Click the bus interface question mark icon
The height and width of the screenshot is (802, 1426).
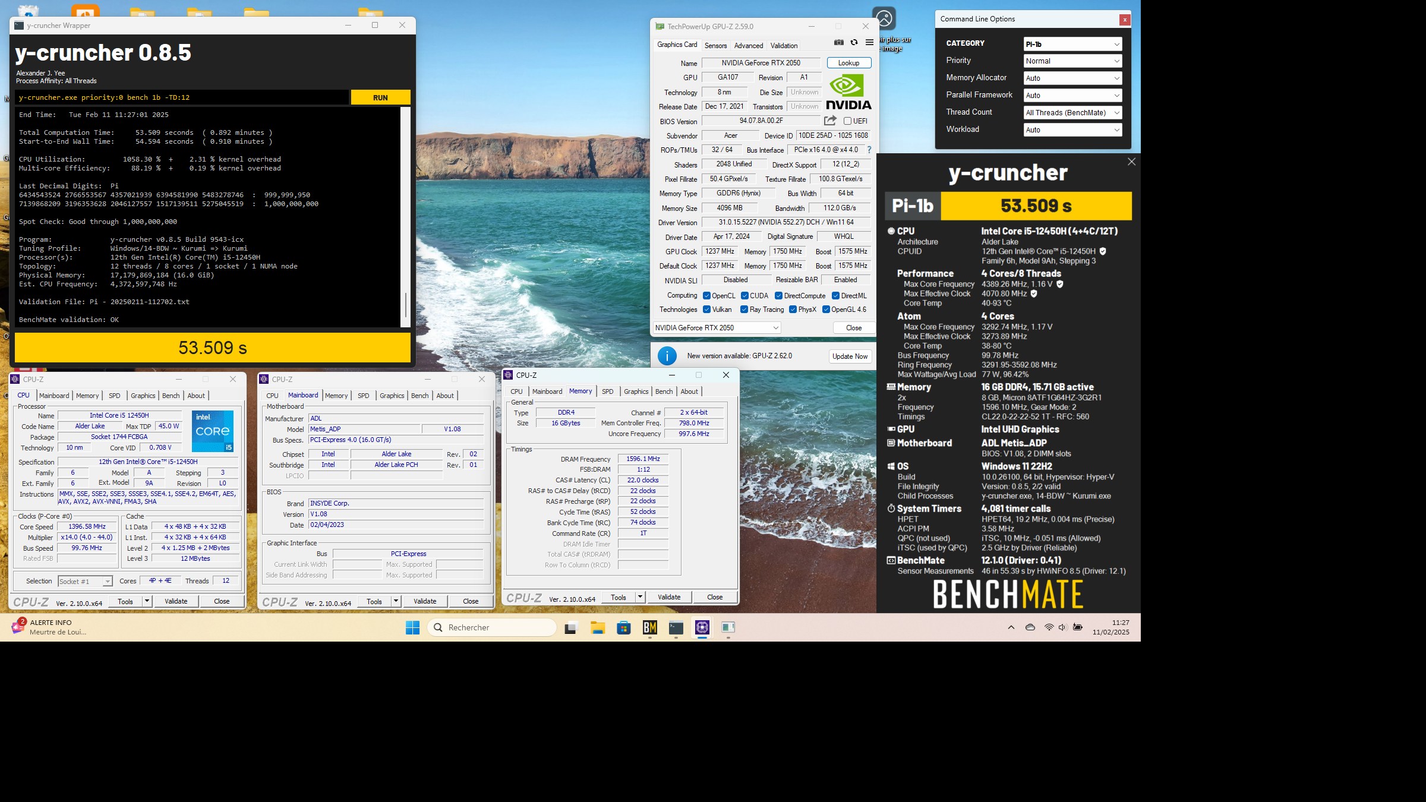click(x=869, y=150)
